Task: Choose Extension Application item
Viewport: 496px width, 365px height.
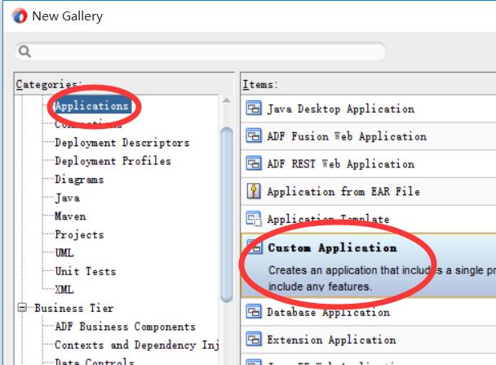Action: click(x=368, y=340)
